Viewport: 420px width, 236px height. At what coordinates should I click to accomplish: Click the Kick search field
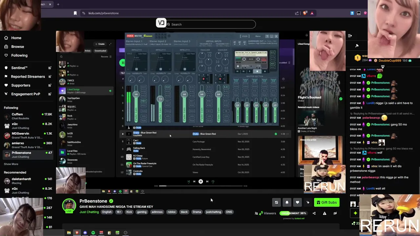pyautogui.click(x=211, y=24)
